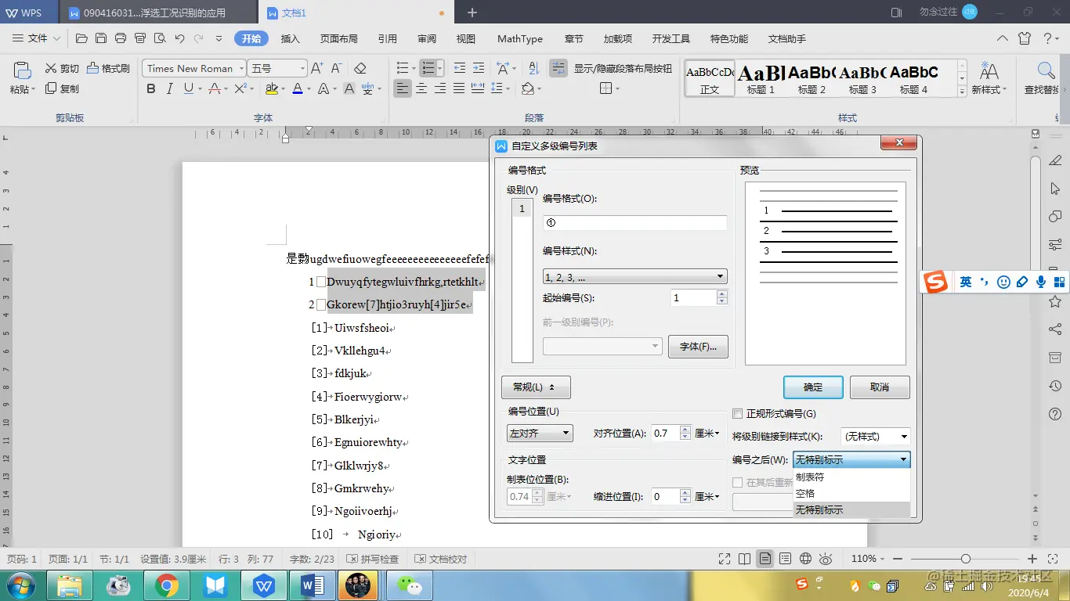Clear formatting with the eraser icon
1070x601 pixels.
(360, 68)
